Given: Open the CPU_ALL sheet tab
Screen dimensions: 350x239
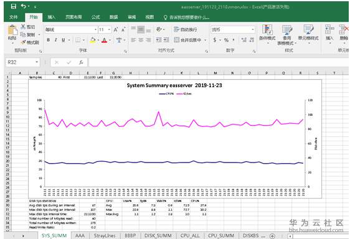Looking at the screenshot, I should (190, 236).
